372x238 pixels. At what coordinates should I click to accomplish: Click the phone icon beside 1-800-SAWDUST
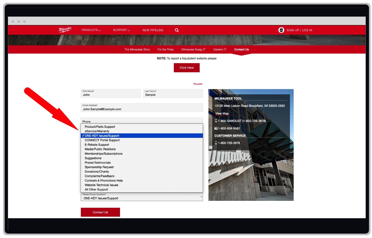click(216, 121)
